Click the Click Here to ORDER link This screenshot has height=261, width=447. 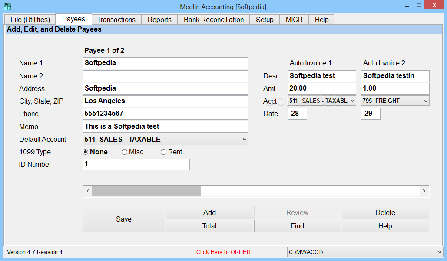pyautogui.click(x=223, y=252)
